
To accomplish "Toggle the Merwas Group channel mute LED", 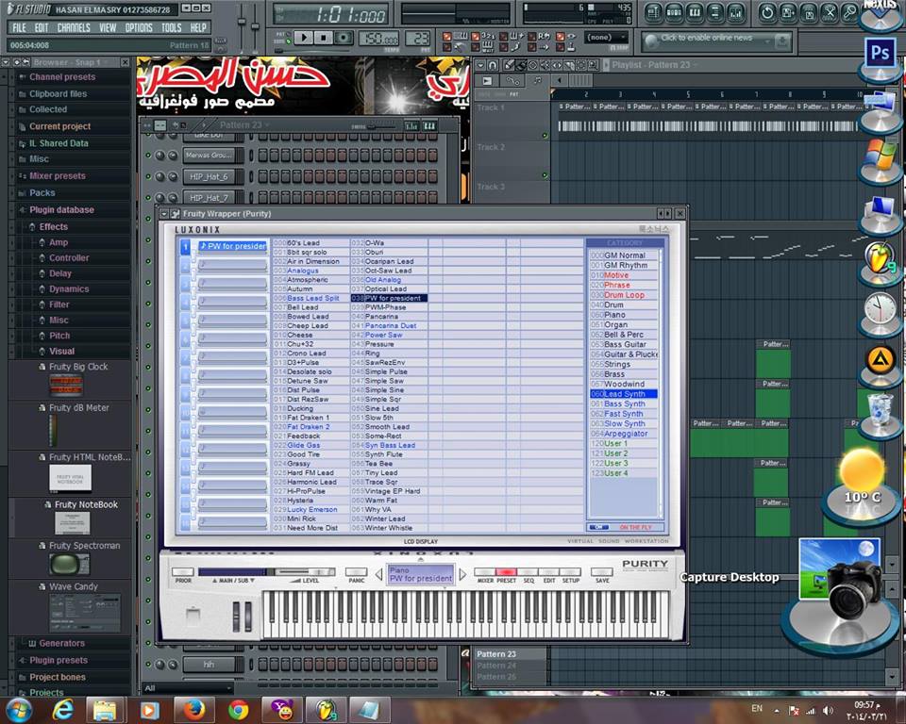I will [x=147, y=156].
